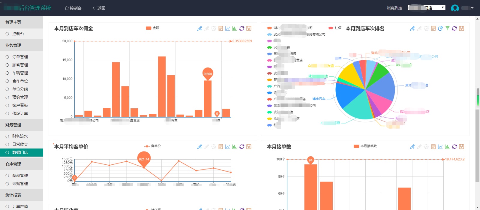Image resolution: width=480 pixels, height=210 pixels.
Task: Click restore icon on 本月到店车次排名 chart
Action: 454,28
